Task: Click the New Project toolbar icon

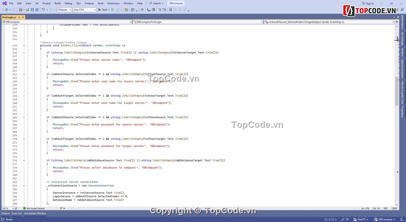Action: click(x=21, y=9)
